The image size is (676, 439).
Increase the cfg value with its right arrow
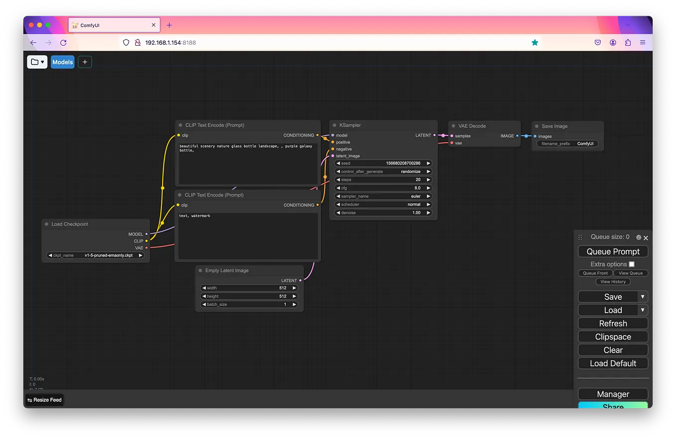pos(428,187)
